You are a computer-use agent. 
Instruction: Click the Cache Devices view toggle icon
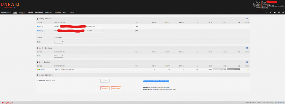pos(247,48)
